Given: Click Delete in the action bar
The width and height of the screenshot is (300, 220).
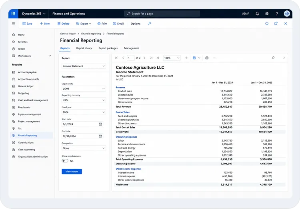Looking at the screenshot, I should tap(63, 24).
